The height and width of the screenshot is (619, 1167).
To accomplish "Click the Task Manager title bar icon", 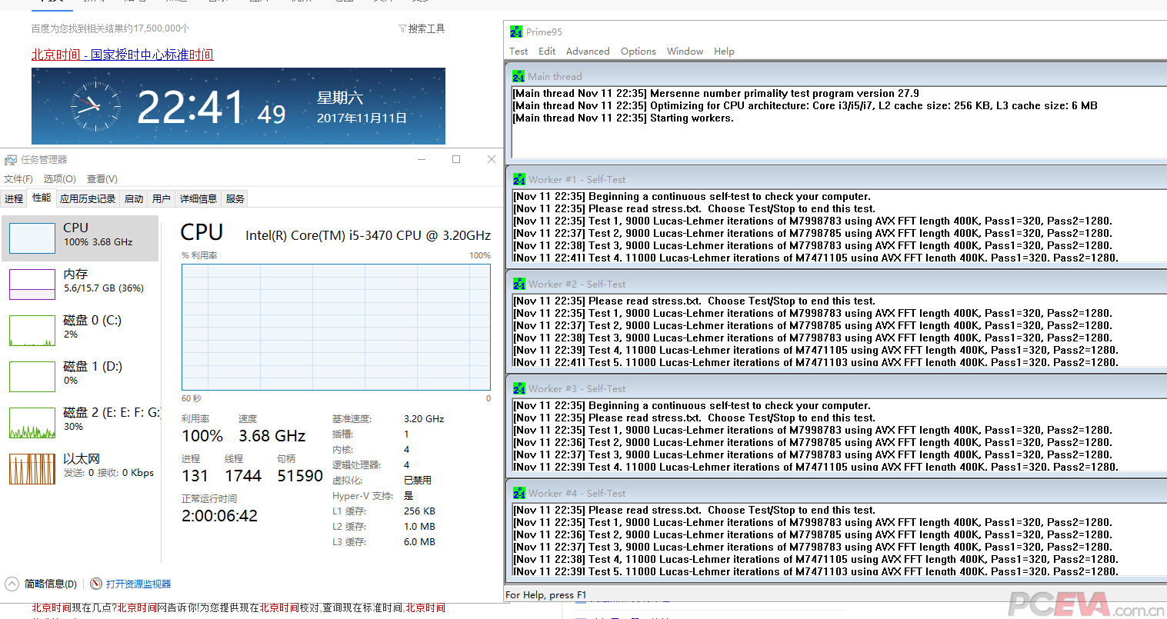I will (x=11, y=160).
